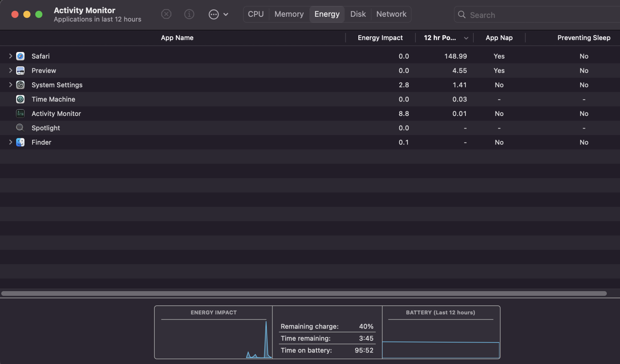Click the Spotlight magnifier icon in list
The height and width of the screenshot is (364, 620).
coord(20,128)
